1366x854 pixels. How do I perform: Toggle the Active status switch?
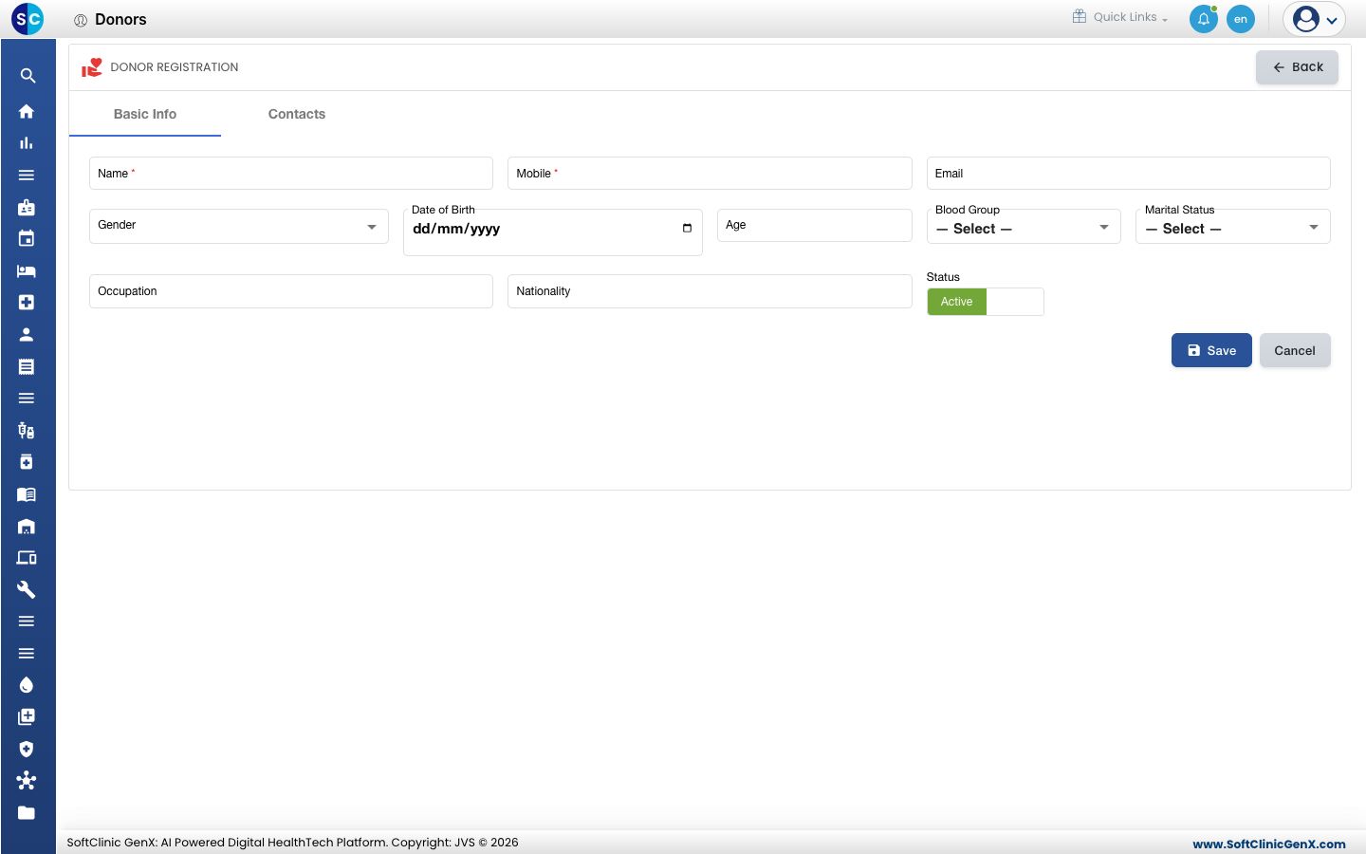985,302
